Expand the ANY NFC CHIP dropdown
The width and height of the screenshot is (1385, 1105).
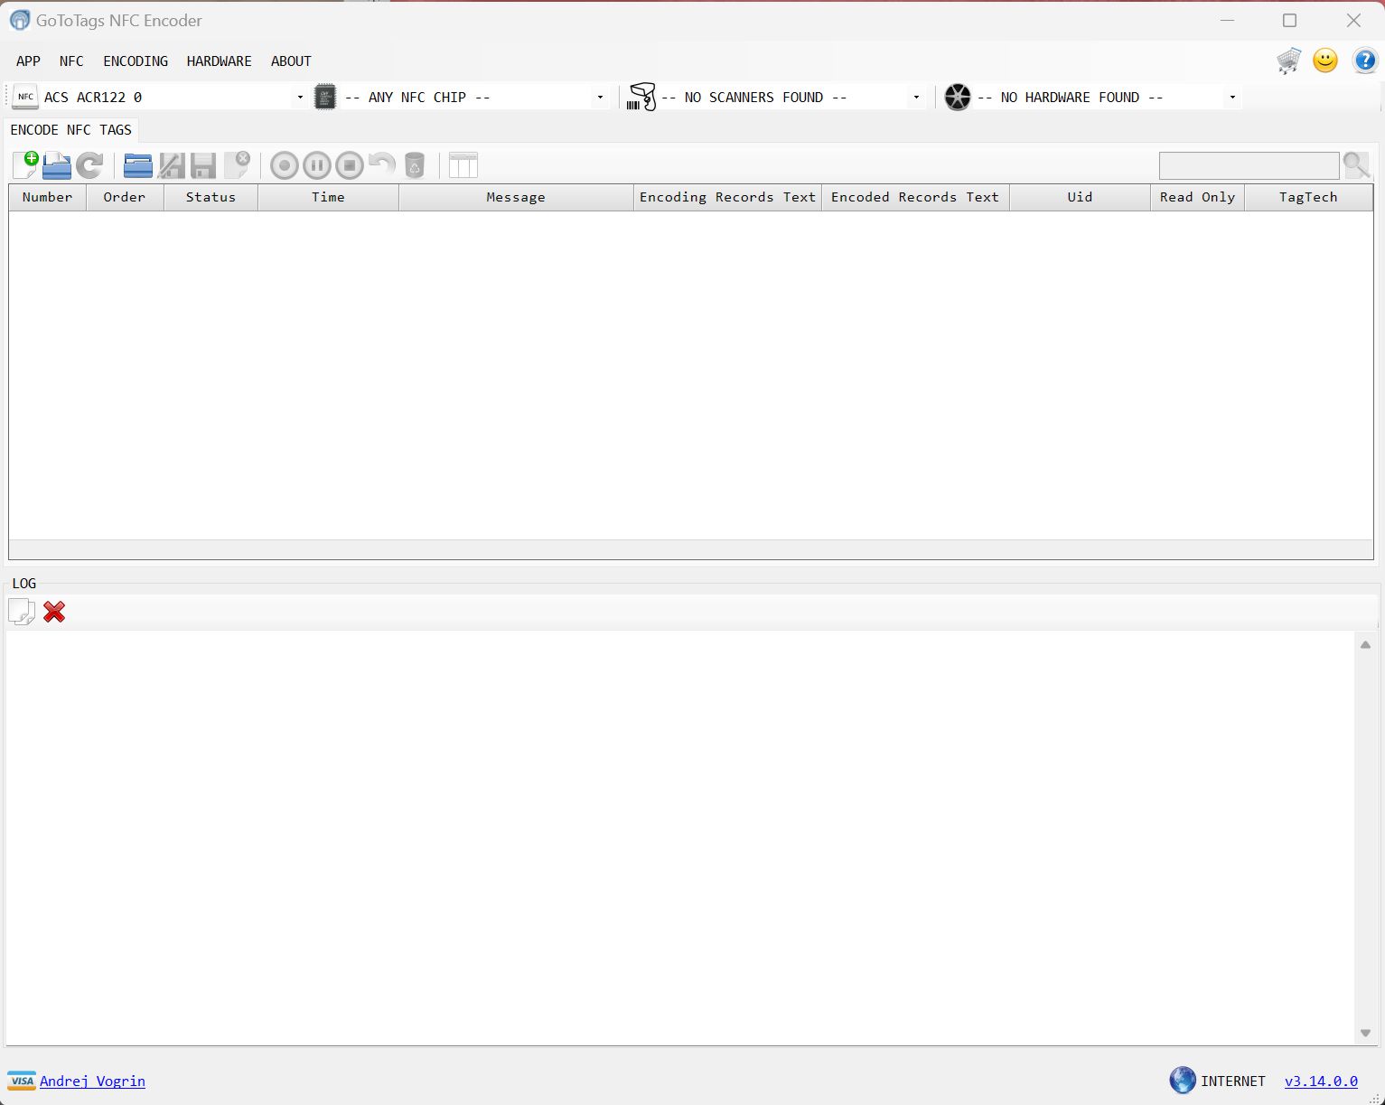600,98
